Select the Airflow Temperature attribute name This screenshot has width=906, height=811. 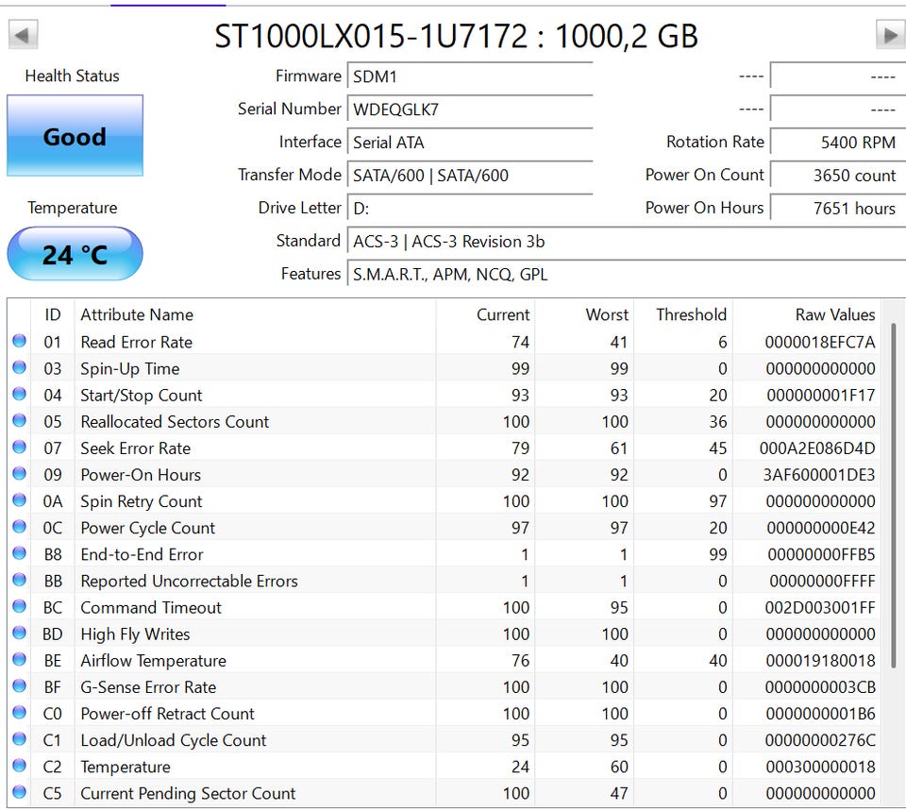point(153,661)
